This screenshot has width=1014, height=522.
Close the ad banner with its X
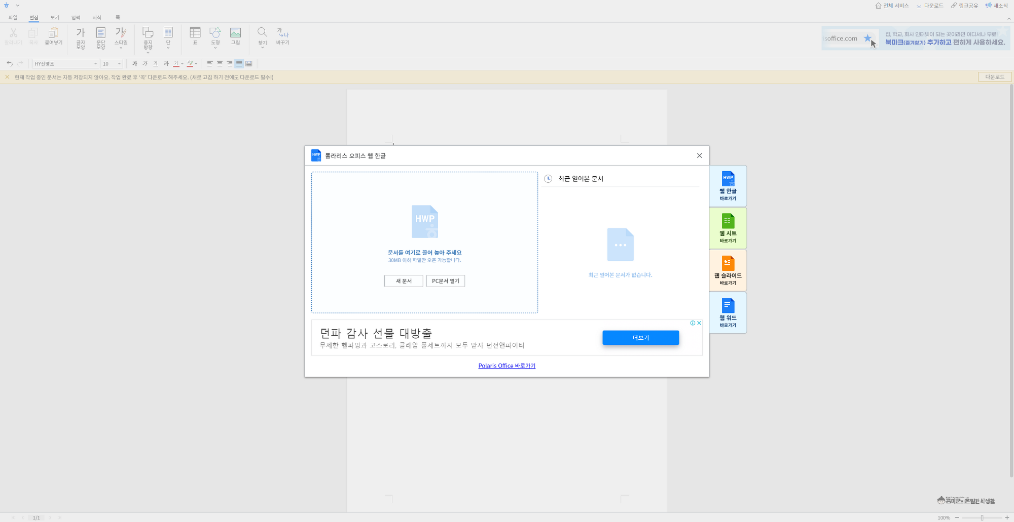(699, 323)
